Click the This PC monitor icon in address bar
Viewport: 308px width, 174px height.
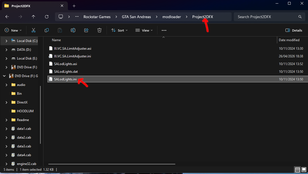(x=61, y=17)
